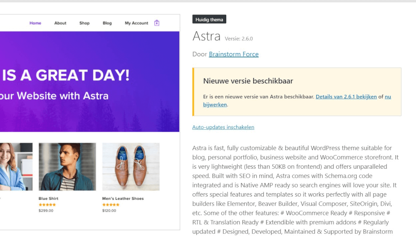Screen dimensions: 416x238
Task: Click the purple hero banner image
Action: point(90,81)
